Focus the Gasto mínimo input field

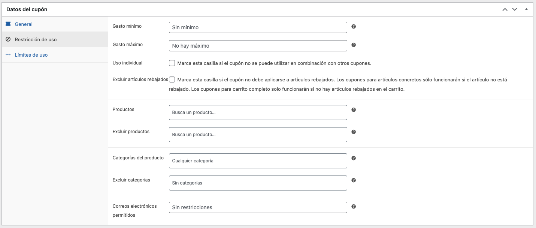pos(258,27)
